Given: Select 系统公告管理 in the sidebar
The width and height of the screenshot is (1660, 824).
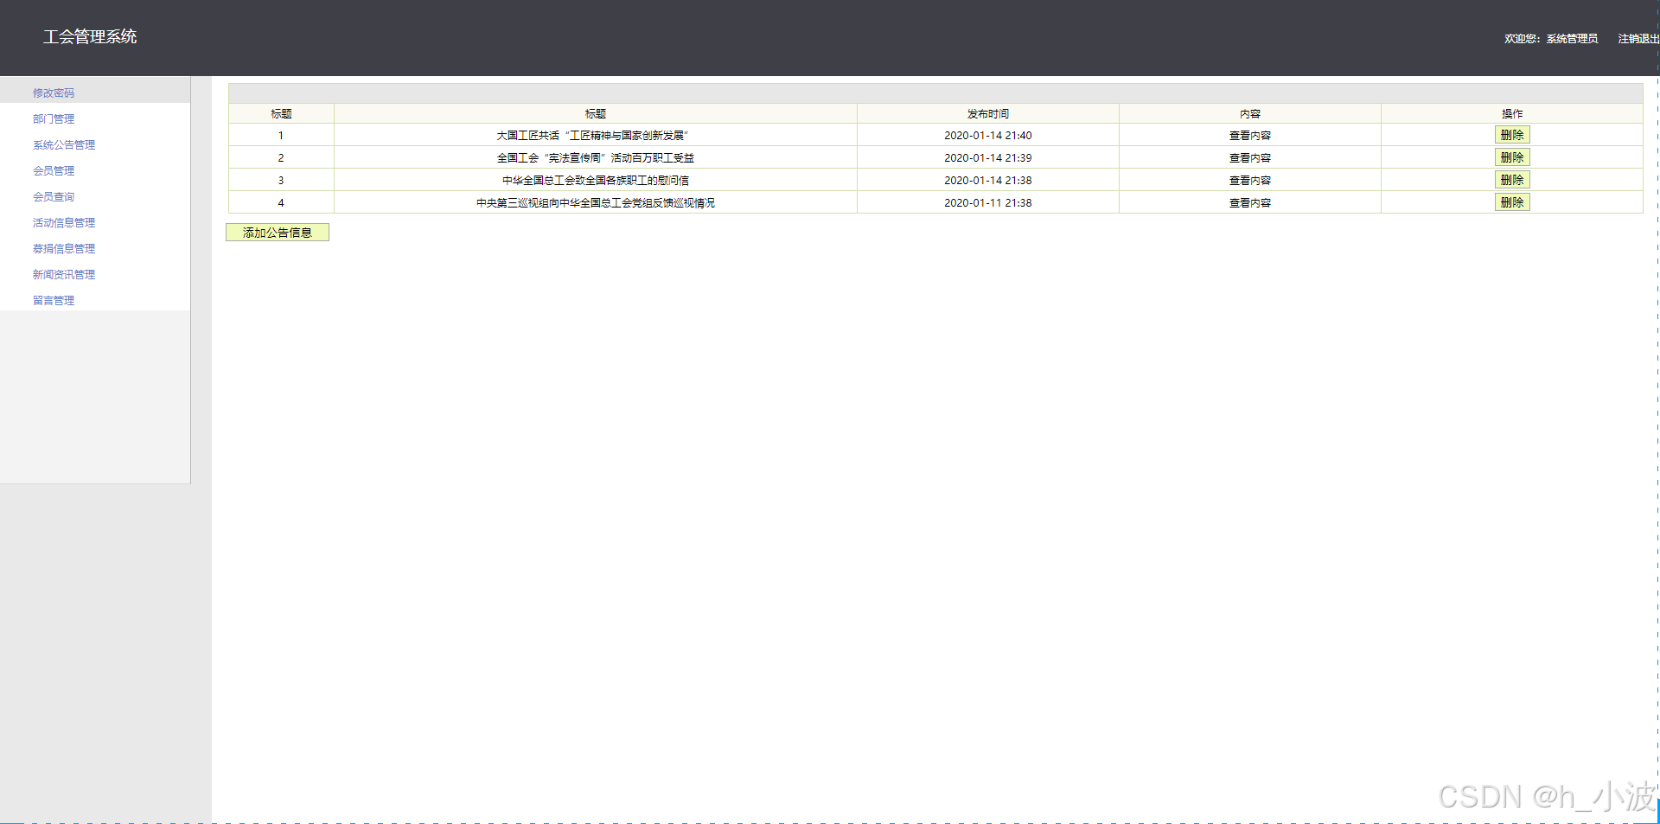Looking at the screenshot, I should click(x=63, y=144).
